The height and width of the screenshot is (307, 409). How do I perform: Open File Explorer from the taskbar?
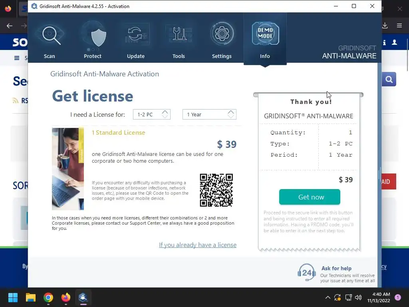coord(30,297)
